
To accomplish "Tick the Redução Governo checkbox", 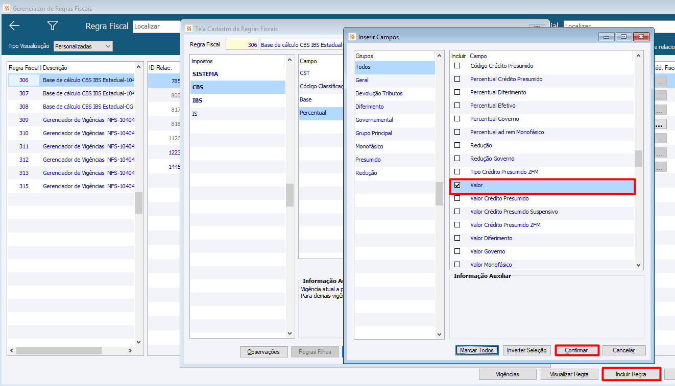I will pyautogui.click(x=457, y=159).
